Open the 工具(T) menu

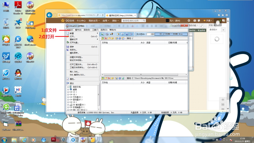pyautogui.click(x=95, y=30)
